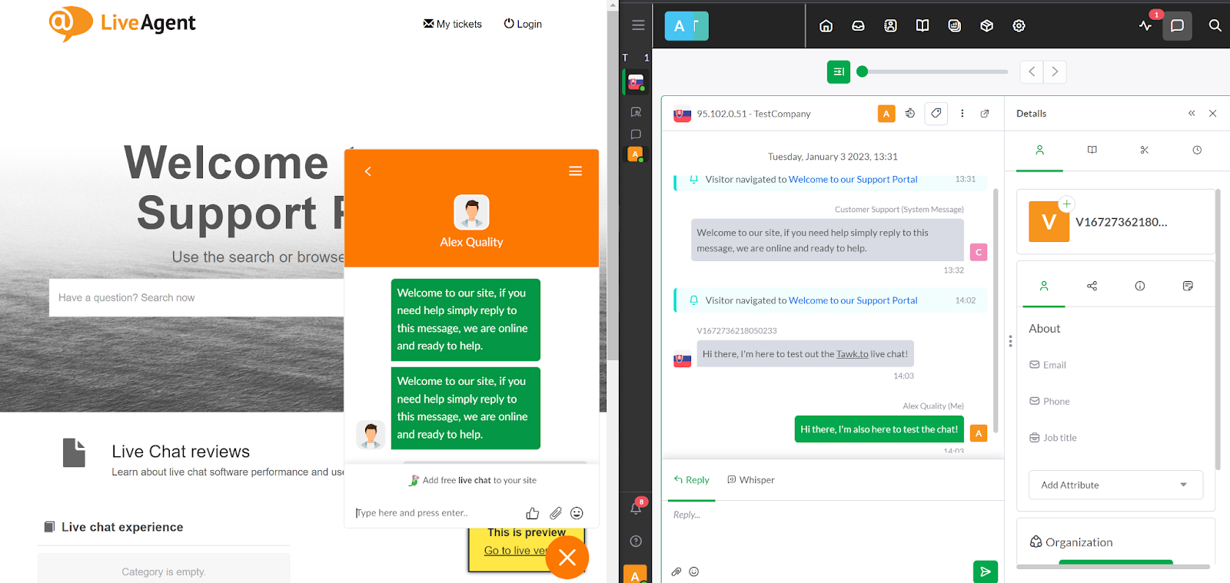This screenshot has width=1230, height=583.
Task: Click the tag icon in ticket header
Action: point(936,114)
